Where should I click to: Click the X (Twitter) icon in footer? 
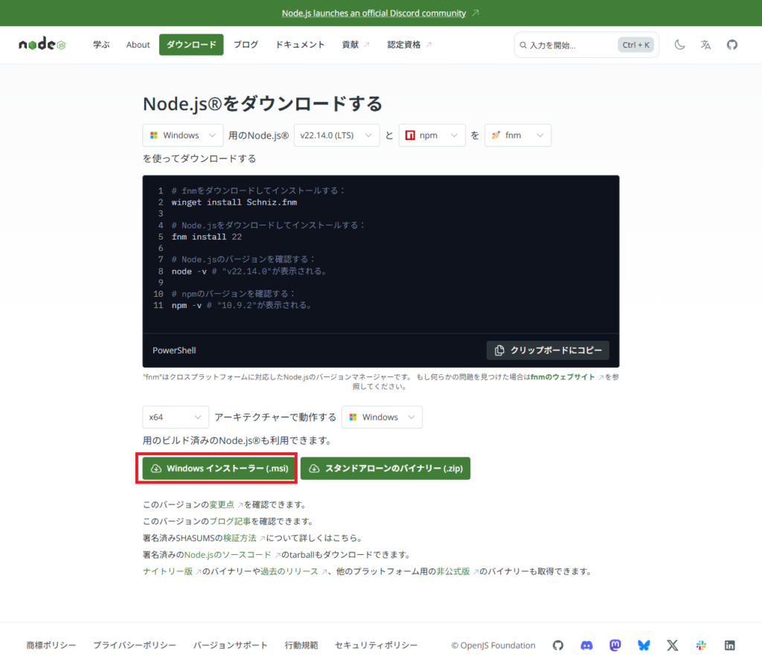673,645
